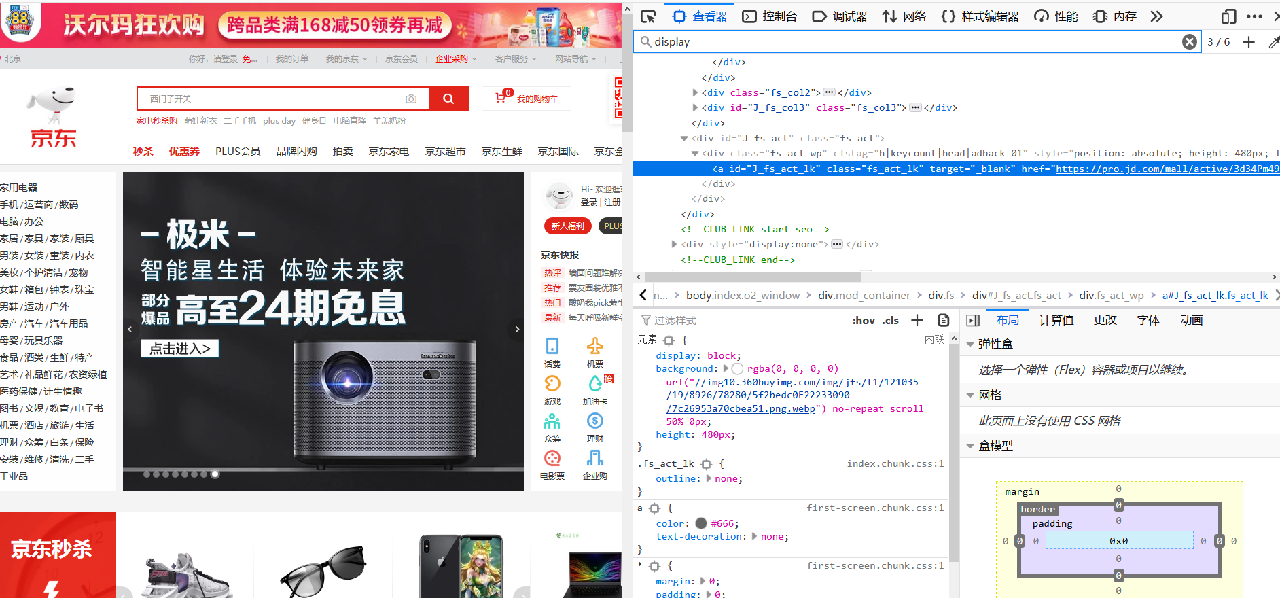Click the 过滤样式 filter styles field

tap(741, 320)
